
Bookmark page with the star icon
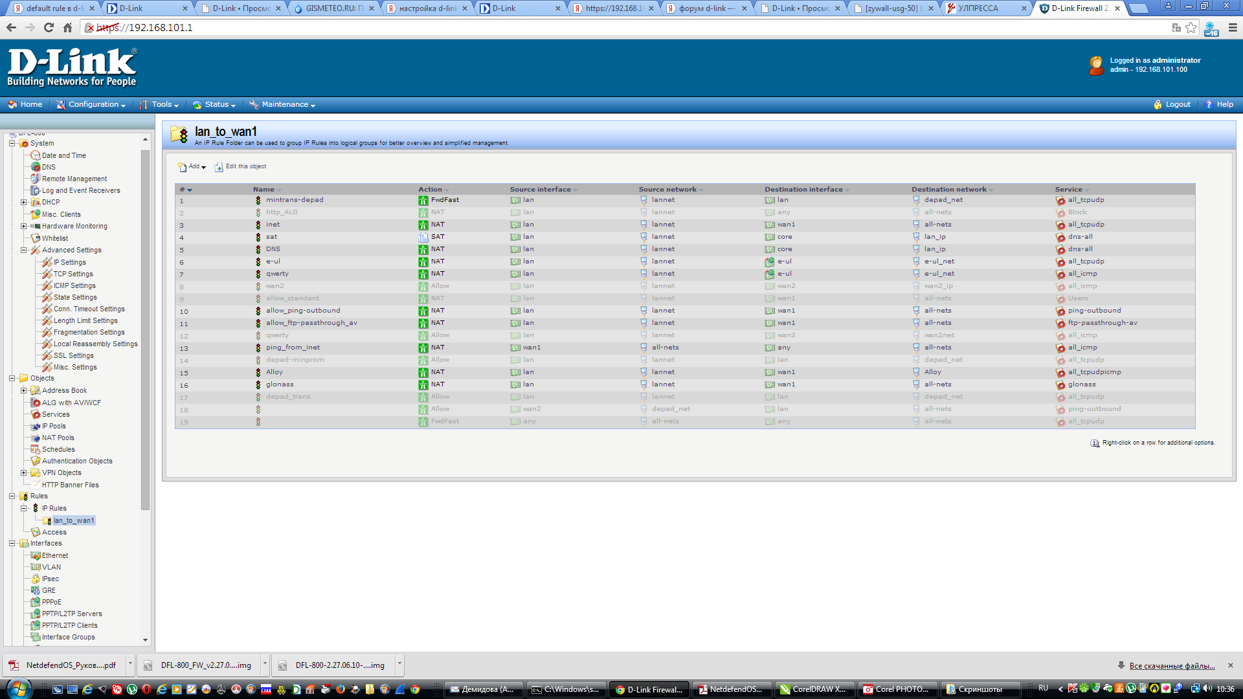(1191, 27)
